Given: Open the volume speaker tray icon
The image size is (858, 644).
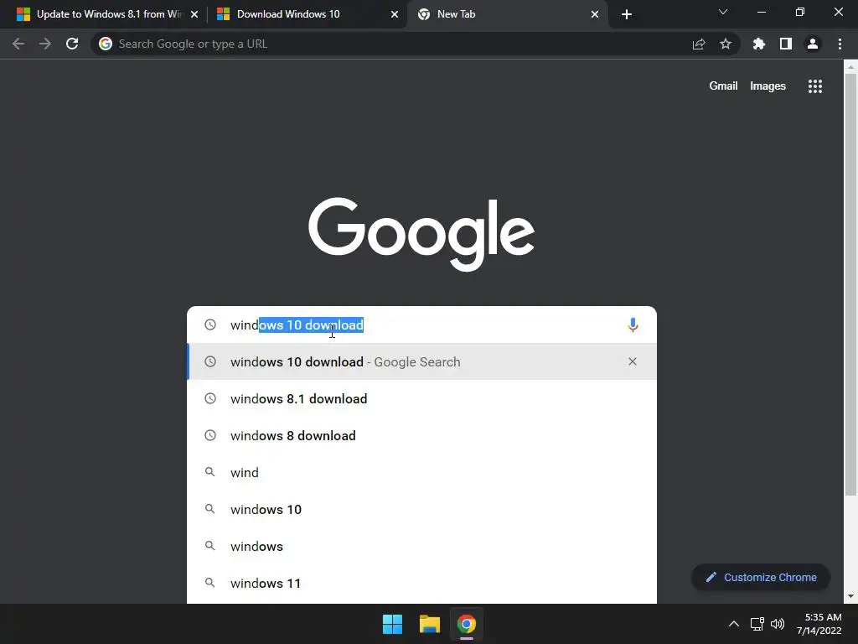Looking at the screenshot, I should (x=777, y=624).
